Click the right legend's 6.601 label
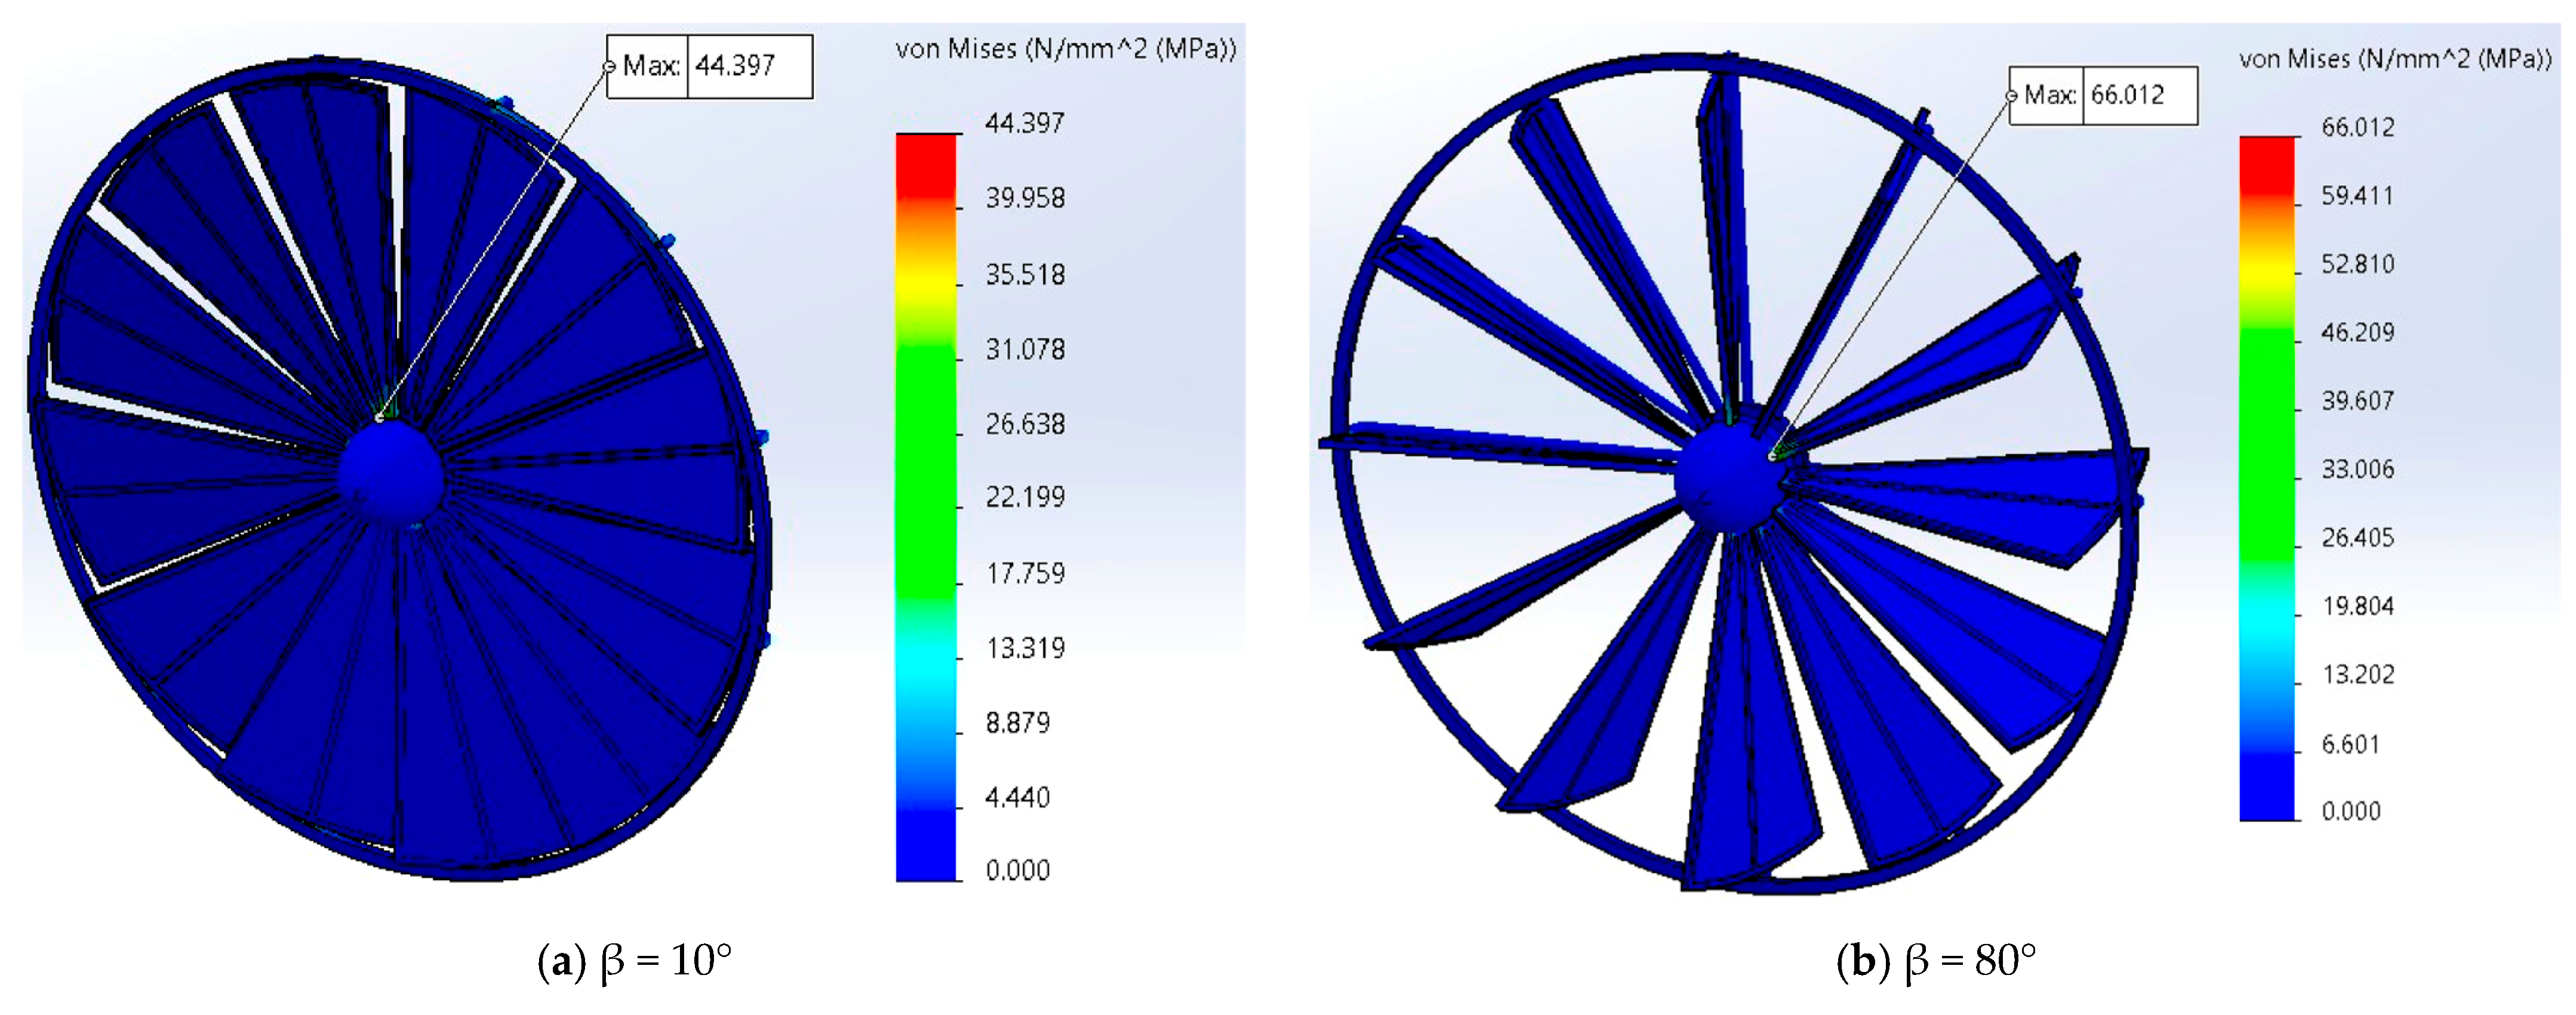 (x=2350, y=744)
